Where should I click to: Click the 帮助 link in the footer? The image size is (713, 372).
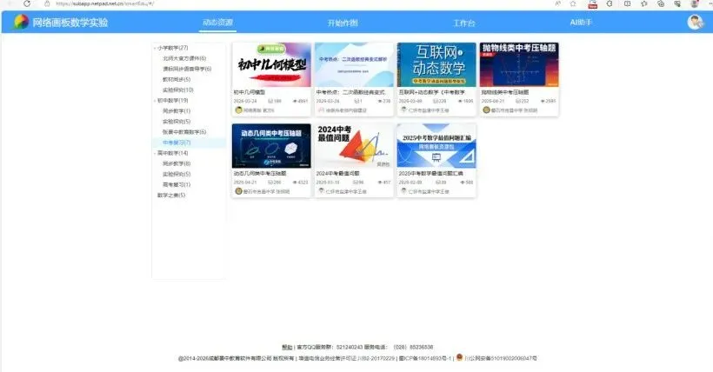[287, 347]
